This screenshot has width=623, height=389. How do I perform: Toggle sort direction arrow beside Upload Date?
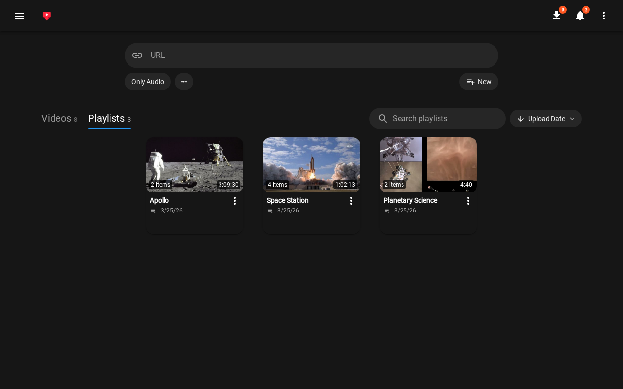tap(521, 119)
